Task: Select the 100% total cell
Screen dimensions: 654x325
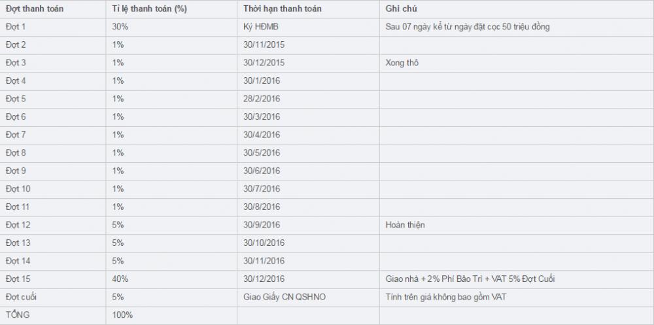Action: point(123,315)
